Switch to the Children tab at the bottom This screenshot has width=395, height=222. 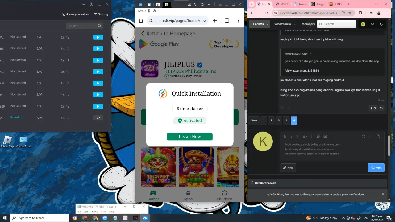(x=224, y=195)
